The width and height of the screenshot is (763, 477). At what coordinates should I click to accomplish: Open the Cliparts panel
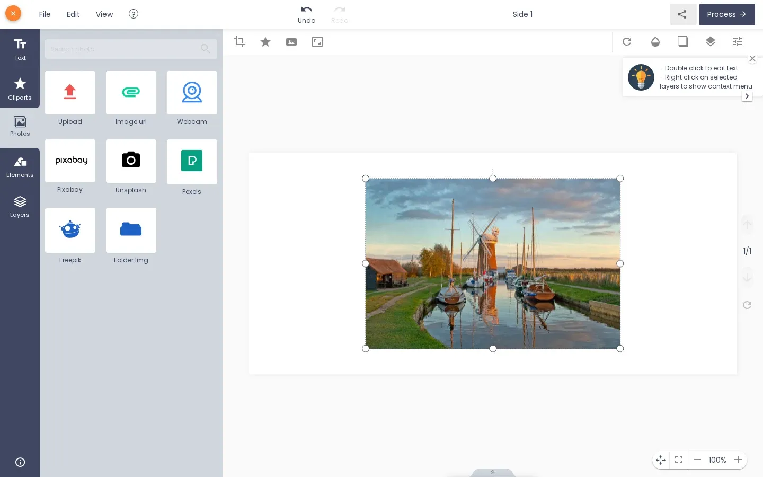coord(20,89)
